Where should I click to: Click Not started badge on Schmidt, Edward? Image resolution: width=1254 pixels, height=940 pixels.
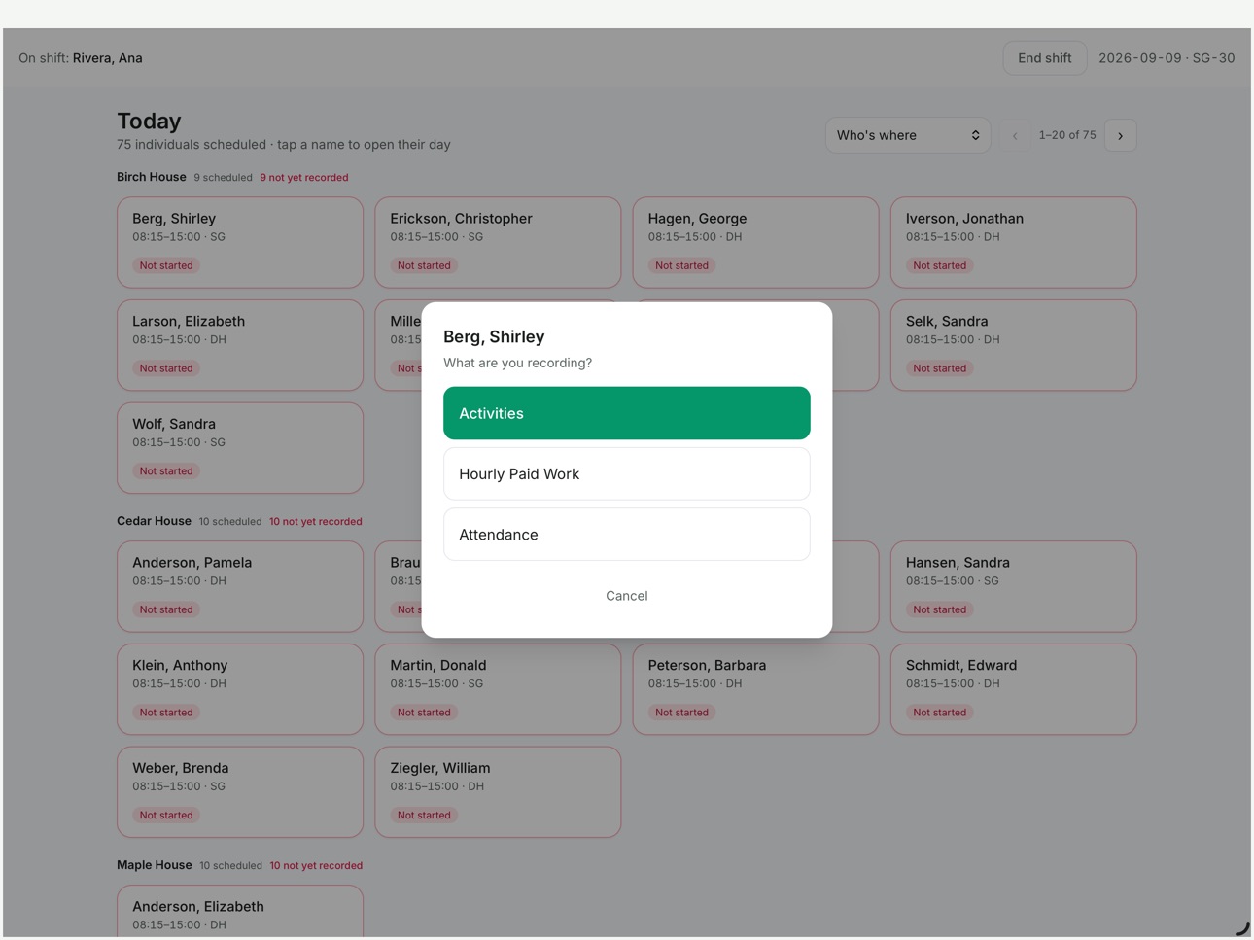coord(939,713)
